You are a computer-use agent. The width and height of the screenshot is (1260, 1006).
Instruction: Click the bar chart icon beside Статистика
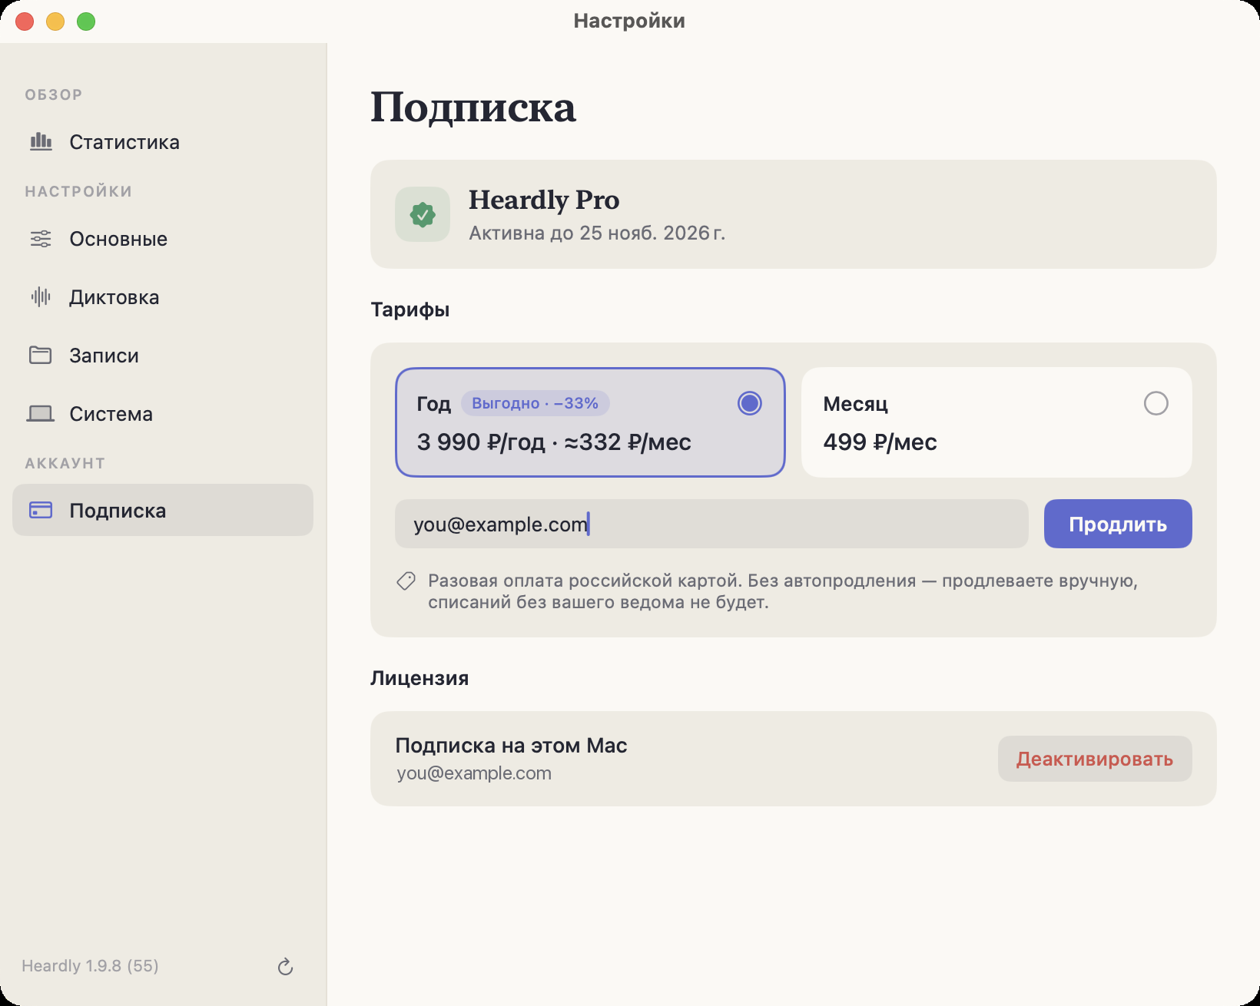click(41, 142)
